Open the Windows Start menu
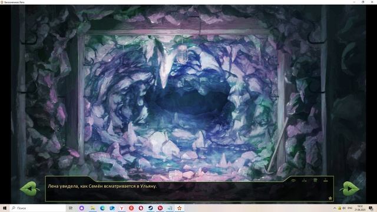377x212 pixels. pyautogui.click(x=5, y=208)
